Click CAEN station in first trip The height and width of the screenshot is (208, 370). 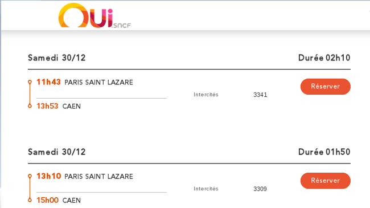pyautogui.click(x=72, y=107)
